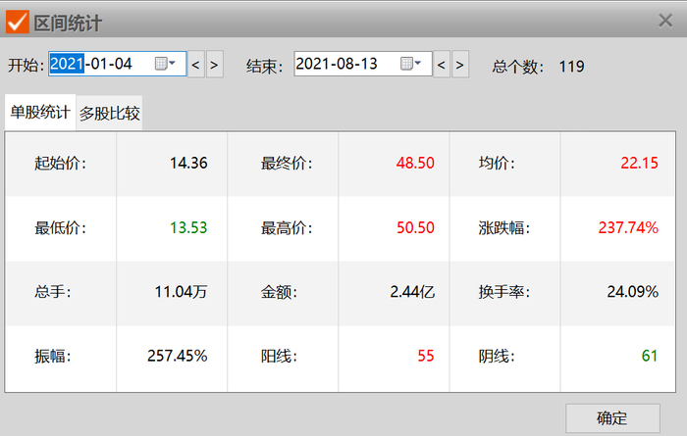Click the 确定 button
This screenshot has height=436, width=687.
(x=612, y=418)
